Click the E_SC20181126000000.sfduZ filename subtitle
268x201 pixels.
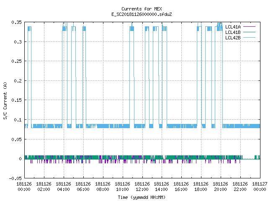coord(142,14)
